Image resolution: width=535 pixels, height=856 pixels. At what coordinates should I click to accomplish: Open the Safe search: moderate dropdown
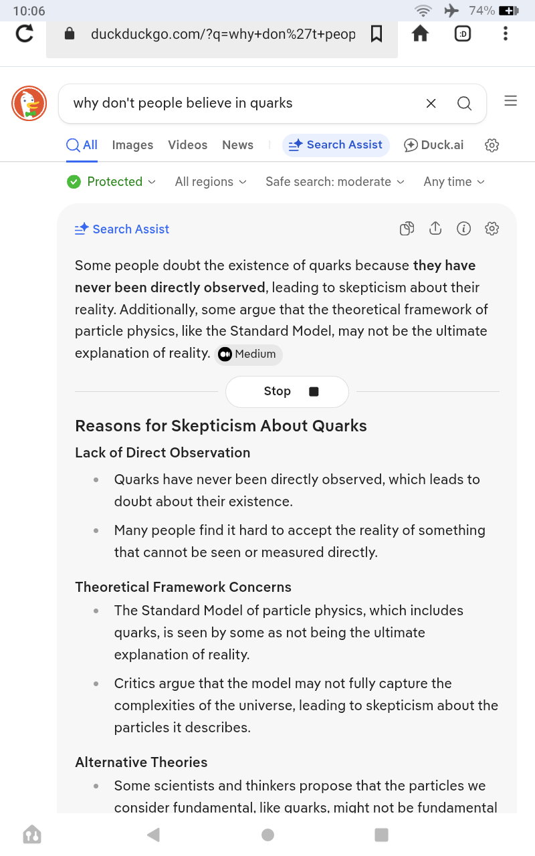pyautogui.click(x=335, y=182)
